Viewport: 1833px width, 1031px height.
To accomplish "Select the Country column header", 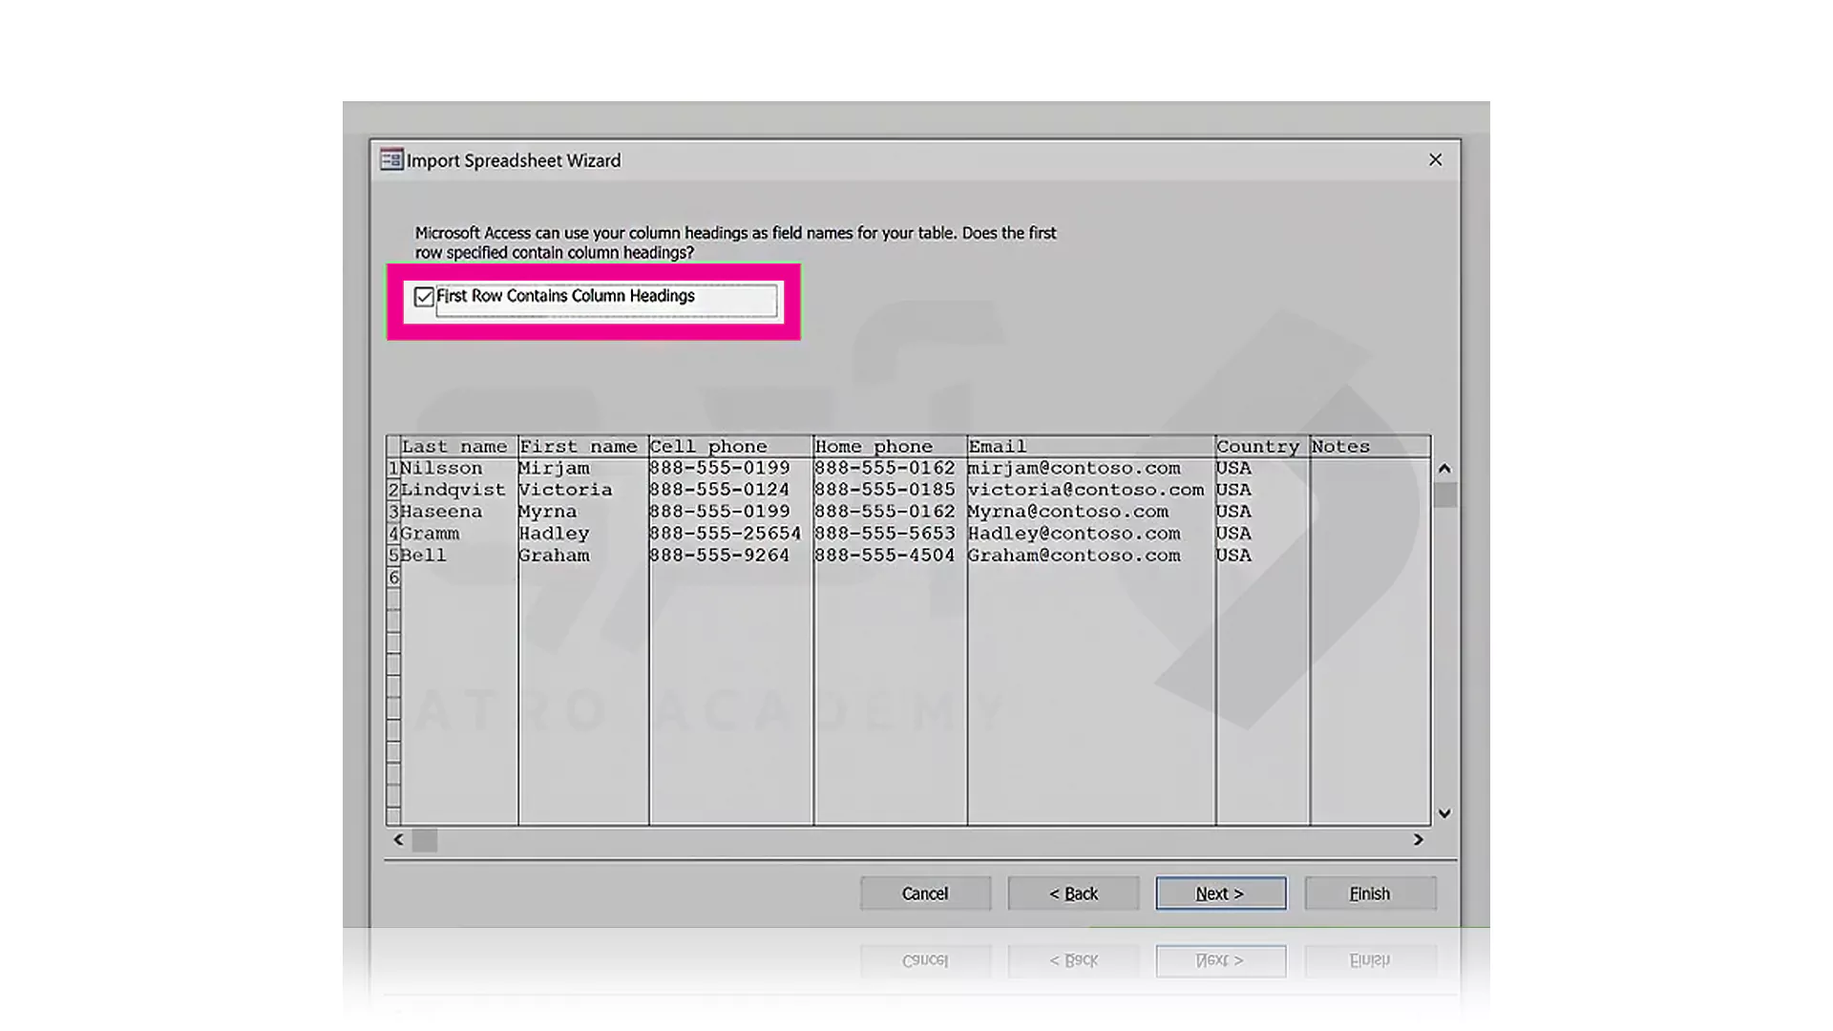I will point(1263,447).
